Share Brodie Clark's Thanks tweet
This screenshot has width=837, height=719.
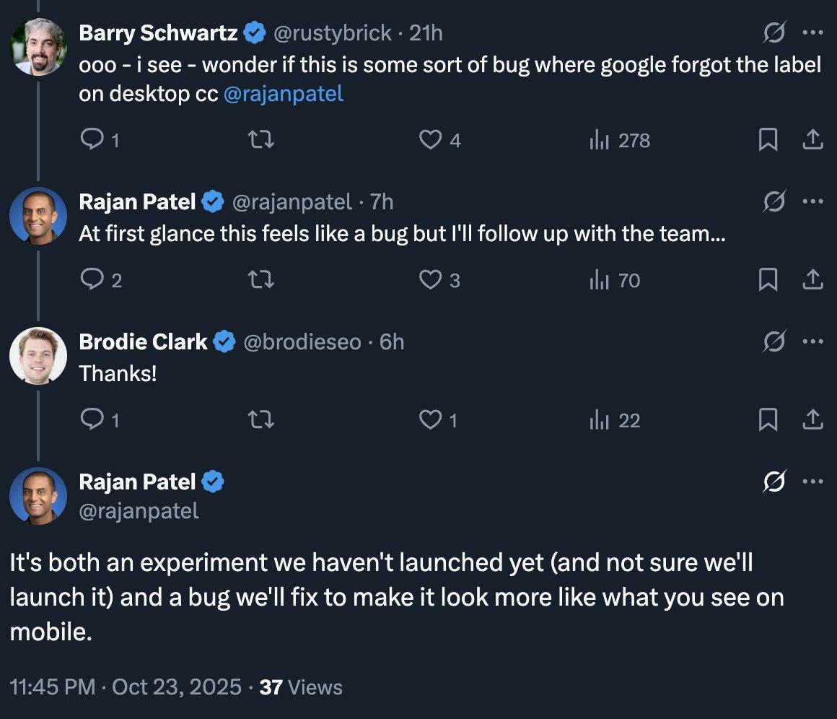tap(812, 420)
